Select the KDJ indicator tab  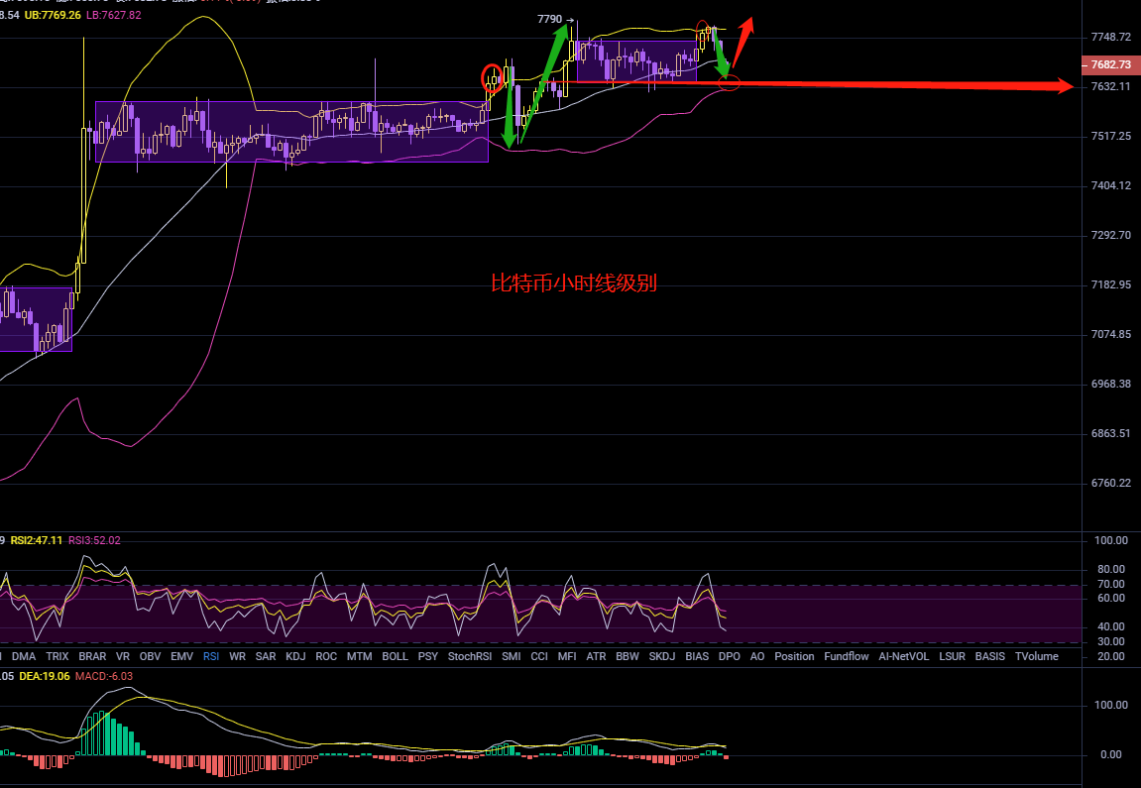[295, 656]
